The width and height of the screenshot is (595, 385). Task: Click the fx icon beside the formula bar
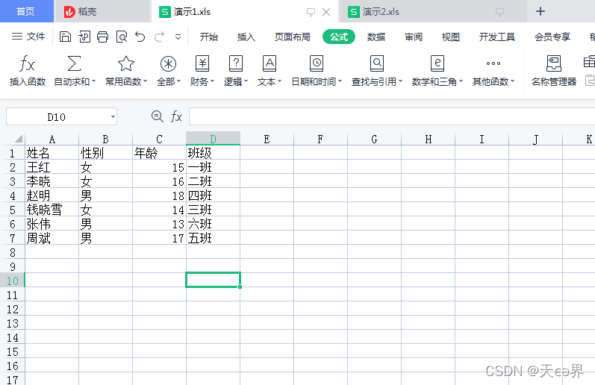[176, 116]
